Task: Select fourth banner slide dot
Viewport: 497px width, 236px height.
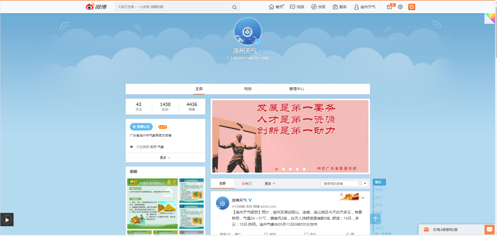Action: 297,169
